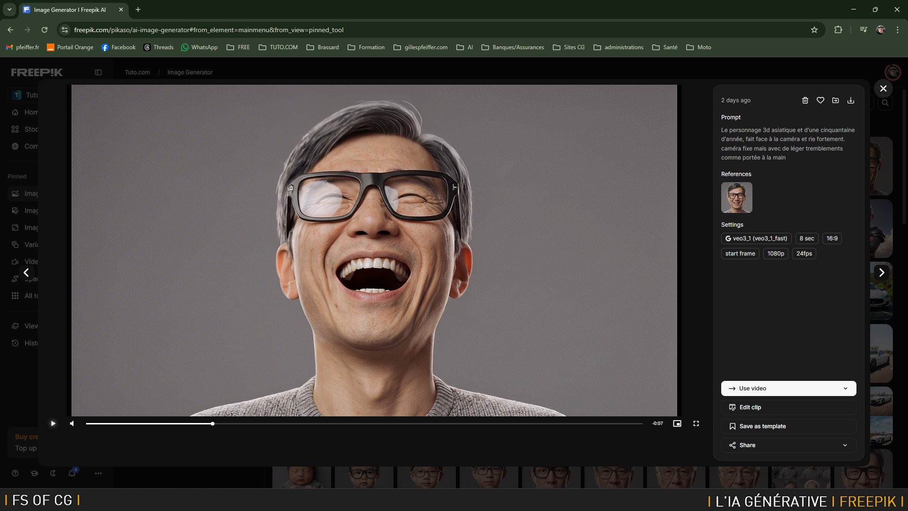Download the video with the download icon
Screen dimensions: 908x511
(851, 100)
